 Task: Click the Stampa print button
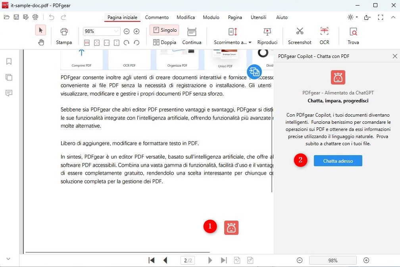64,36
